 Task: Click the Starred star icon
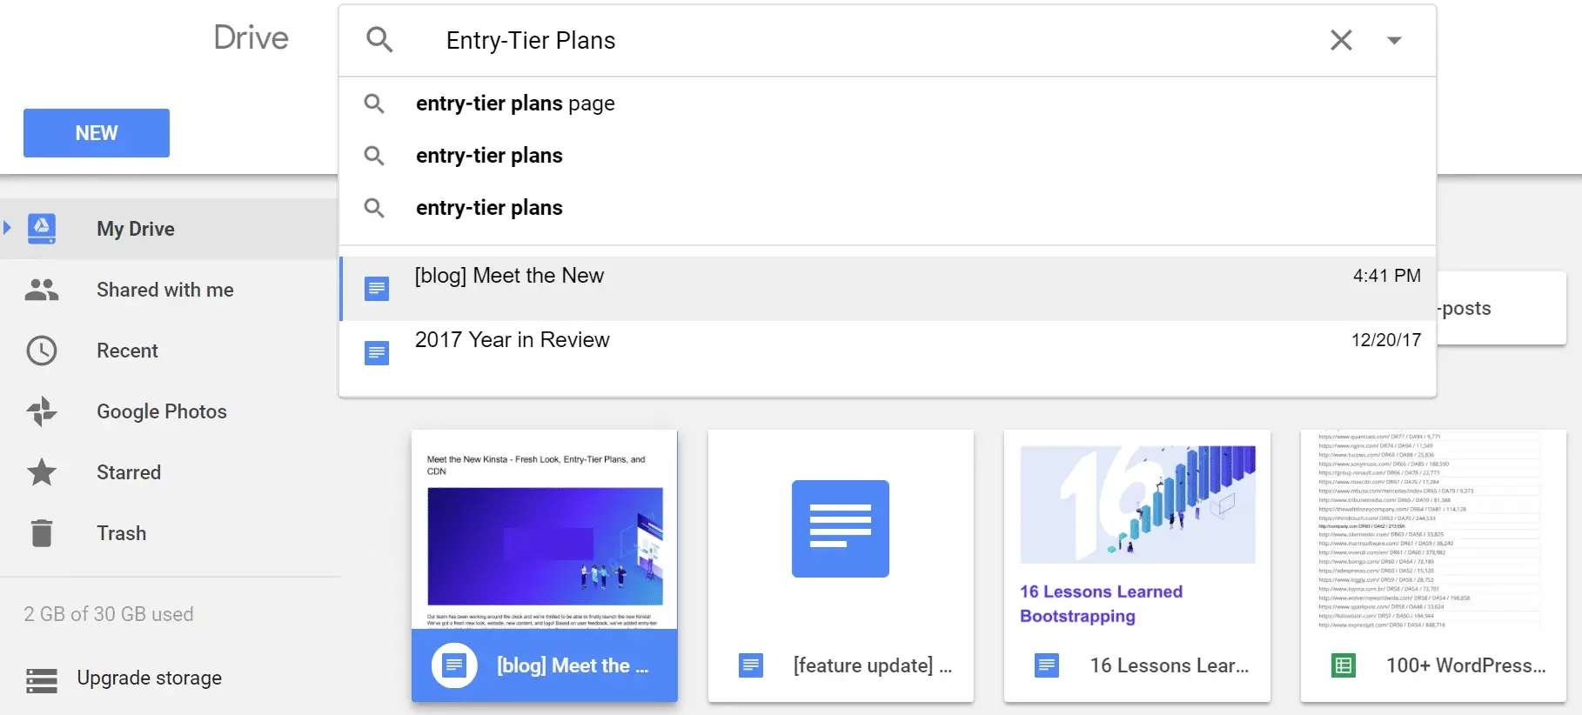[42, 472]
